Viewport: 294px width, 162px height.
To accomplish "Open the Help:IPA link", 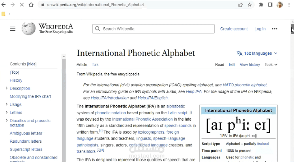I will pos(194,92).
